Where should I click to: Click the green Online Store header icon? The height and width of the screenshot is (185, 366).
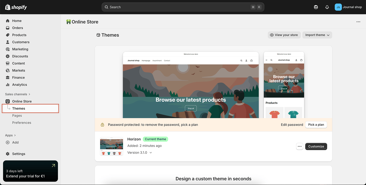tap(68, 22)
